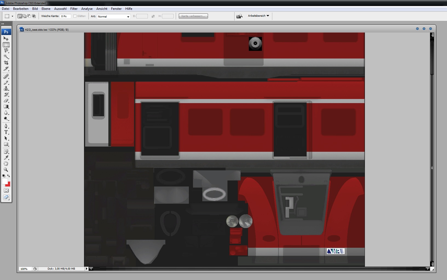Screen dimensions: 447x280
Task: Select the Crop tool
Action: (x=6, y=63)
